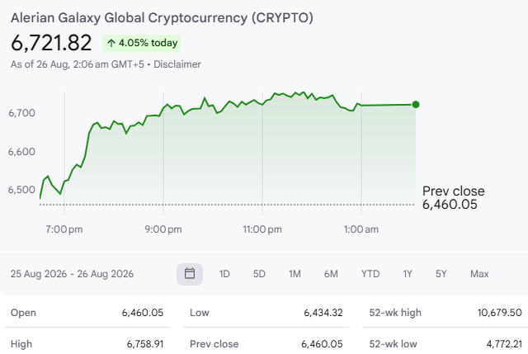Click the chart at the 11:00 pm gridline
This screenshot has width=528, height=354.
tap(262, 153)
